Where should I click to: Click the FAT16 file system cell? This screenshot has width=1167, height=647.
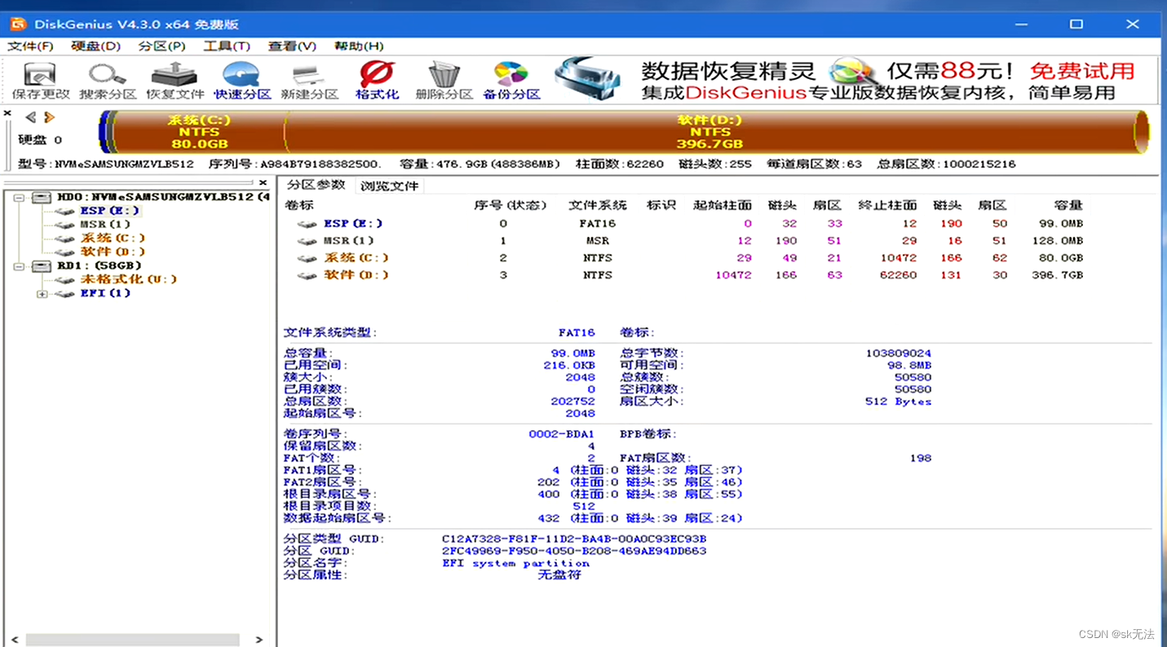coord(598,223)
